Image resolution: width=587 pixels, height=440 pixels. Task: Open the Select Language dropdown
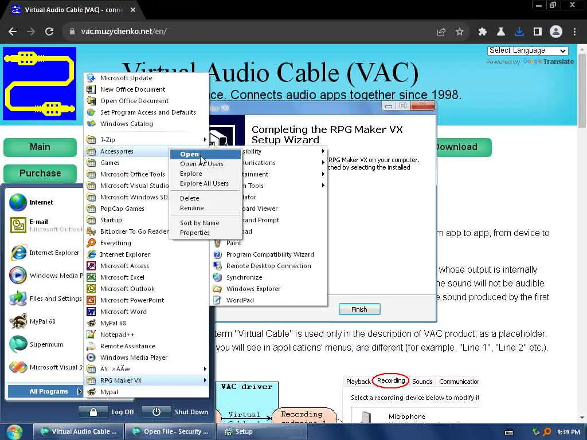pyautogui.click(x=527, y=50)
